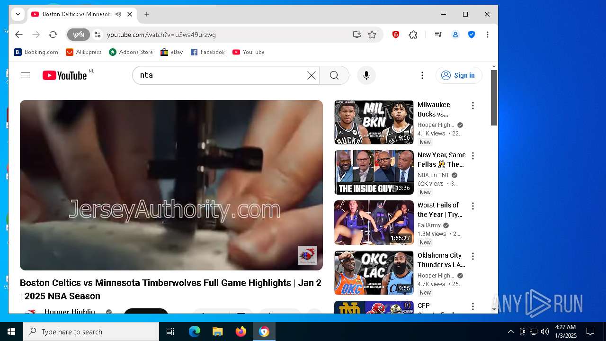
Task: Visit the NBA on TNT channel
Action: 433,175
